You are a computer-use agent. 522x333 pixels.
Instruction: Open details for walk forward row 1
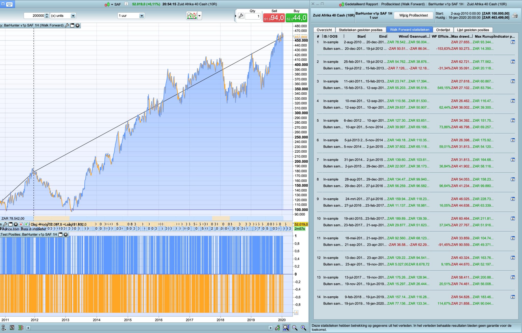513,42
